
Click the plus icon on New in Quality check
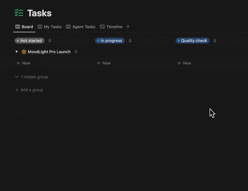pos(179,63)
